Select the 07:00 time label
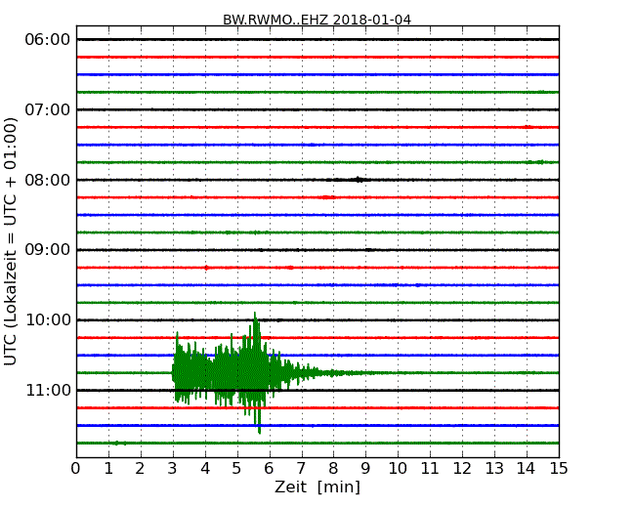The height and width of the screenshot is (508, 635). pos(48,109)
